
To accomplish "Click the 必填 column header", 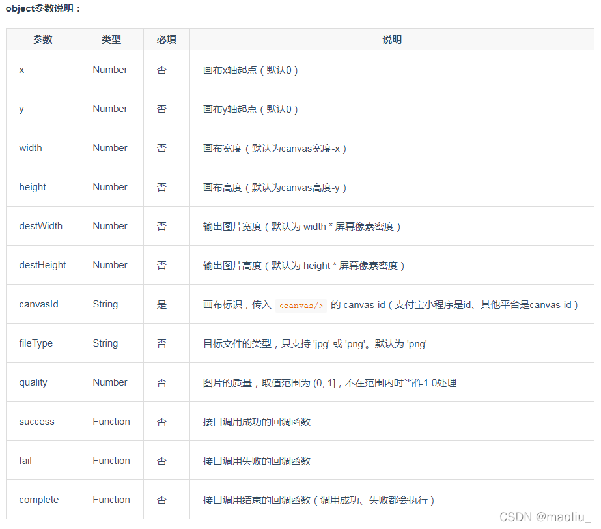I will [166, 39].
